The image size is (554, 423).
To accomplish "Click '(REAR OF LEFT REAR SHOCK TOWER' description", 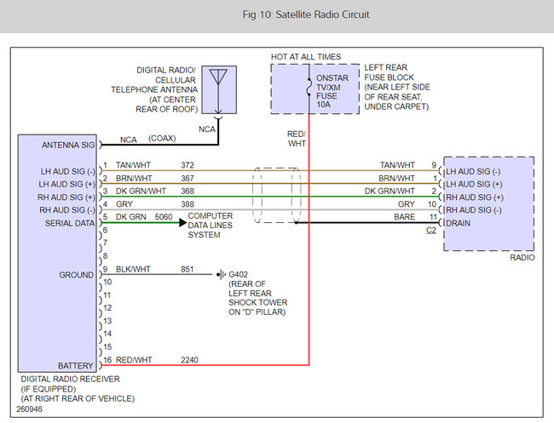I will [258, 298].
